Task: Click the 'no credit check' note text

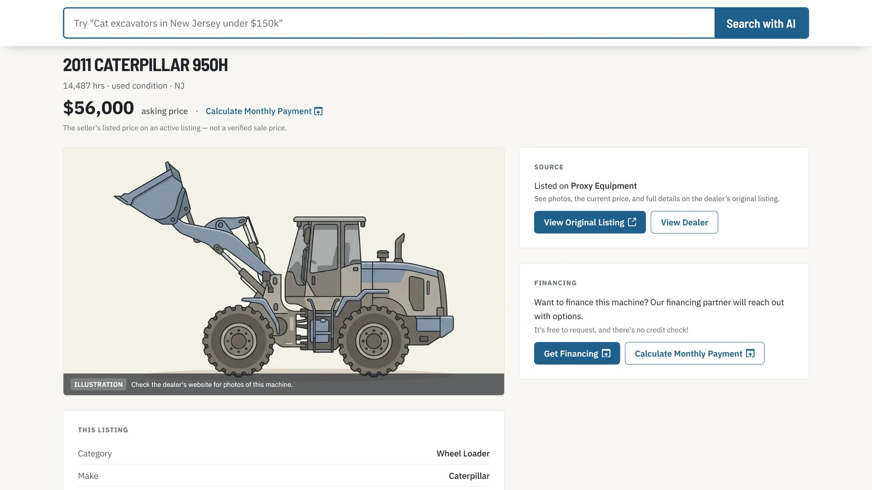Action: pos(611,330)
